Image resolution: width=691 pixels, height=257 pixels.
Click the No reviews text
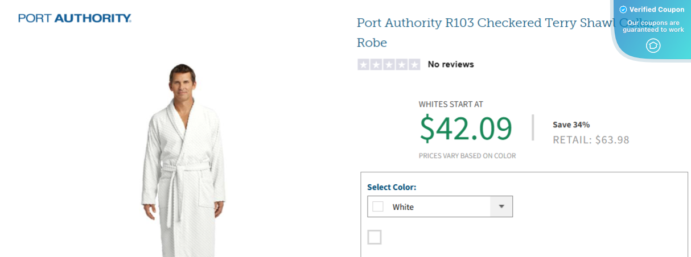(451, 65)
